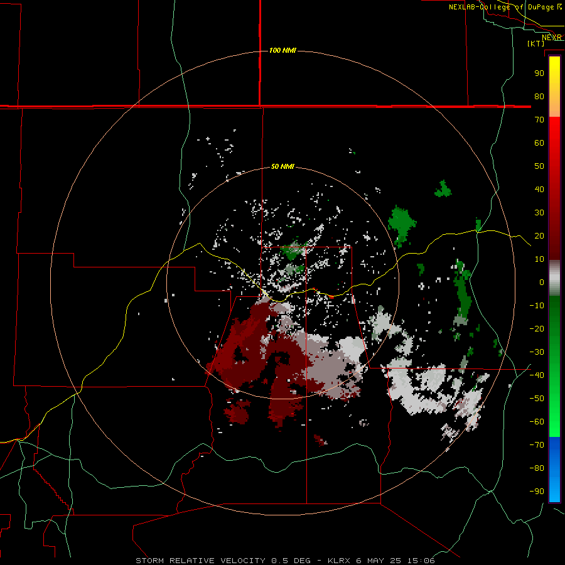Click the -70 value on velocity scale
This screenshot has width=565, height=565.
(x=537, y=444)
